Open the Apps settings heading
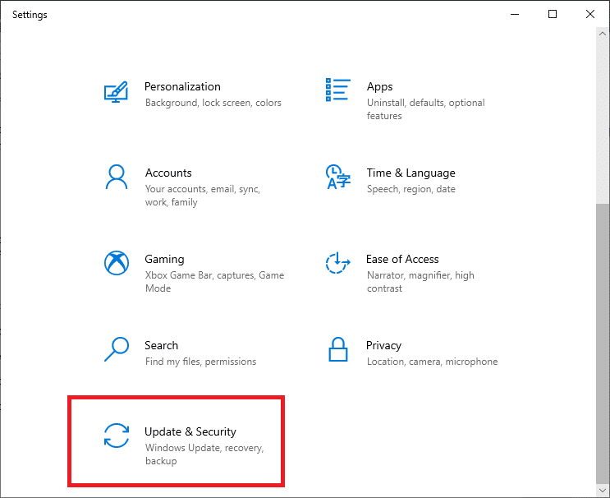 (x=379, y=87)
